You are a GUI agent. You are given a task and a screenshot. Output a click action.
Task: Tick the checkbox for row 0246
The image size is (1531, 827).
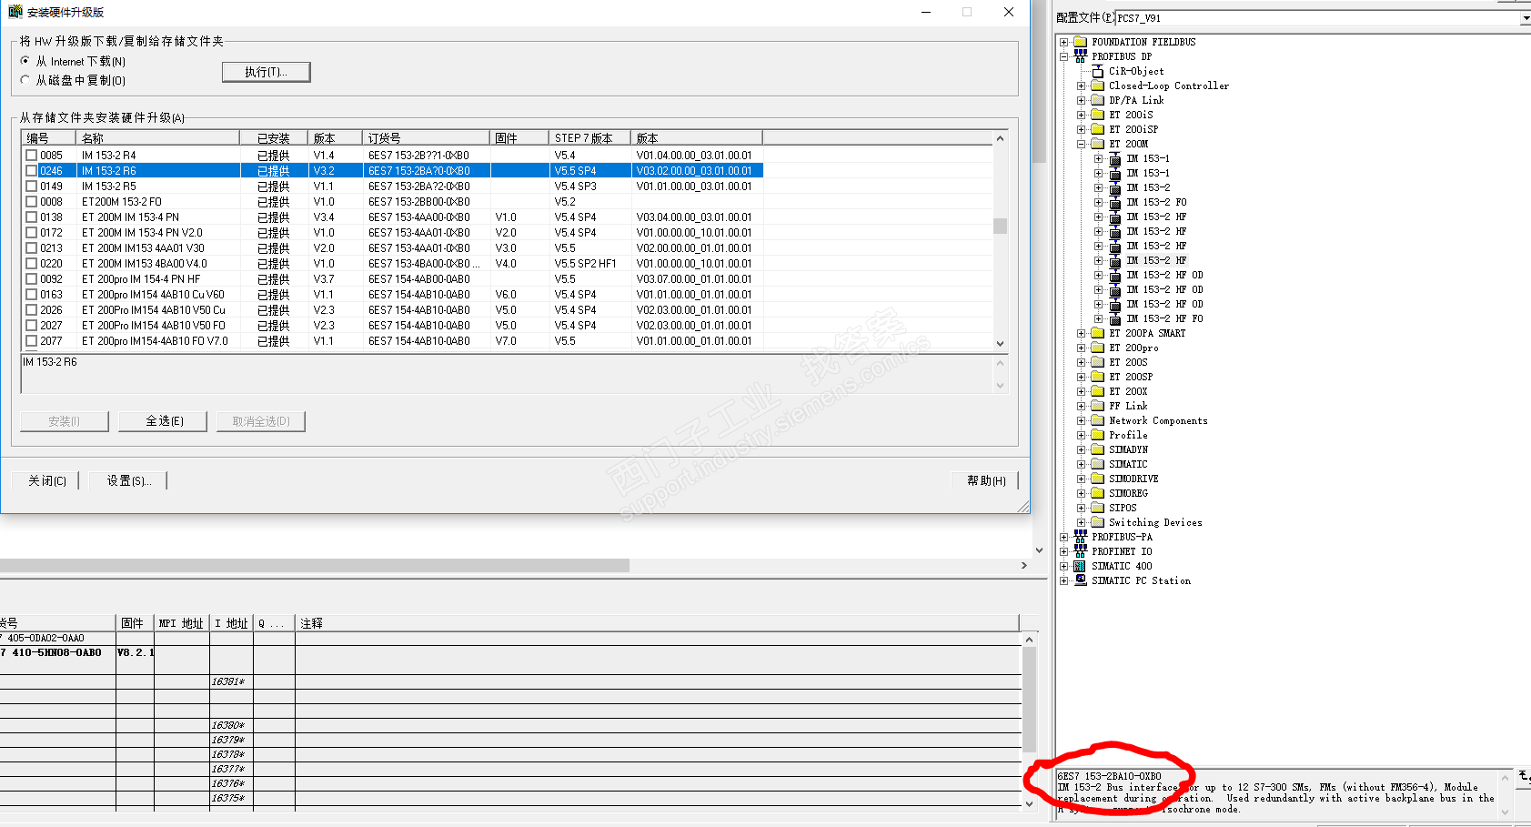click(x=32, y=171)
